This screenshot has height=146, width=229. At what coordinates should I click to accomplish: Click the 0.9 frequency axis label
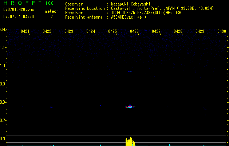[x=3, y=84]
